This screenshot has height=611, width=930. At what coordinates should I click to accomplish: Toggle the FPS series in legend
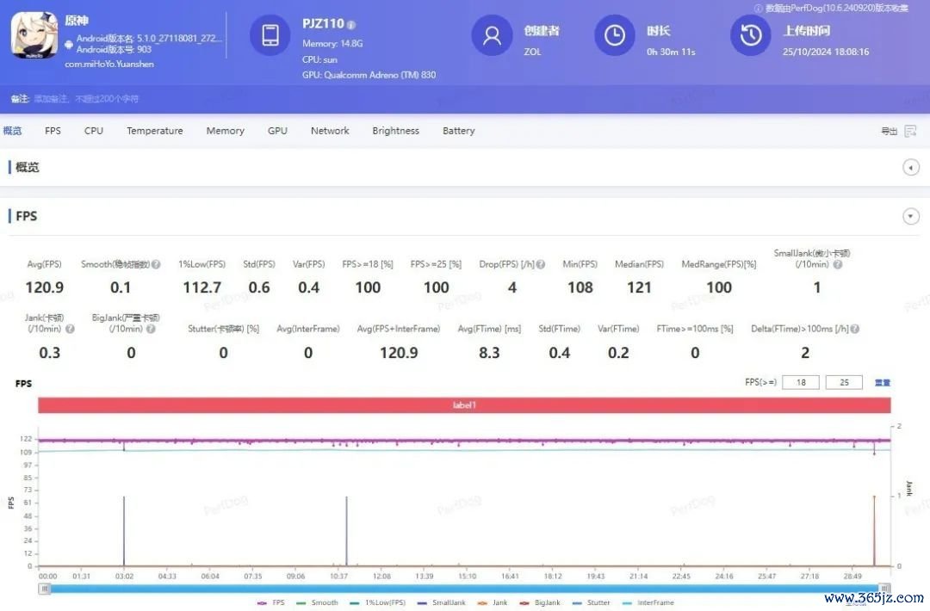click(x=271, y=602)
